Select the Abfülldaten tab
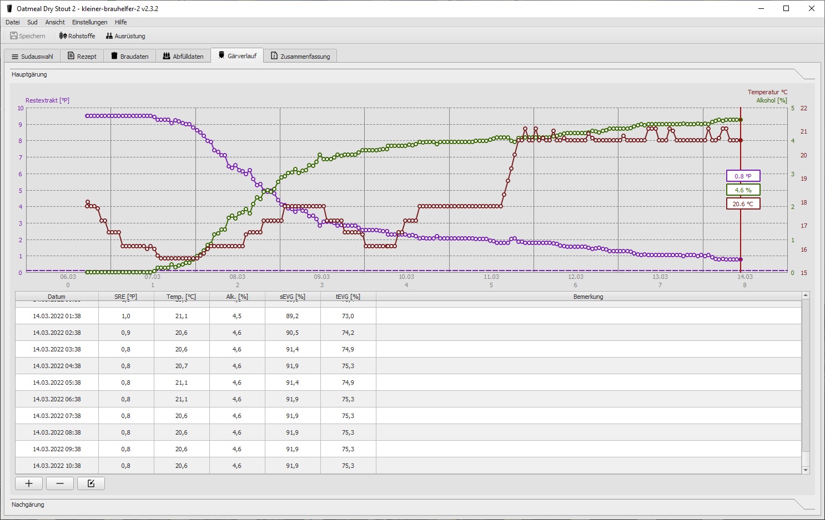Screen dimensions: 825x520 click(x=183, y=57)
